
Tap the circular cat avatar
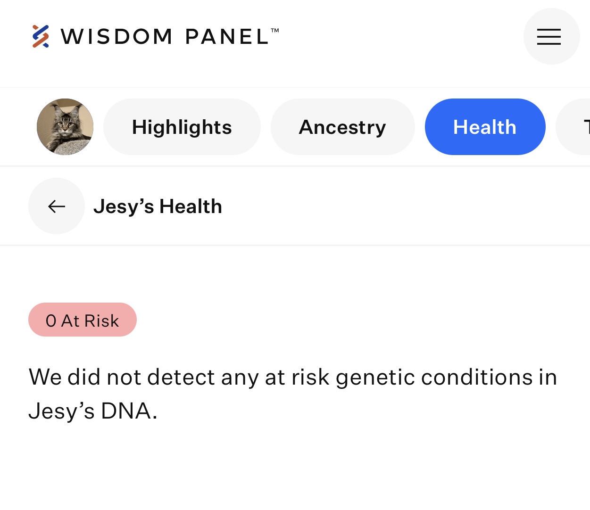click(x=65, y=127)
